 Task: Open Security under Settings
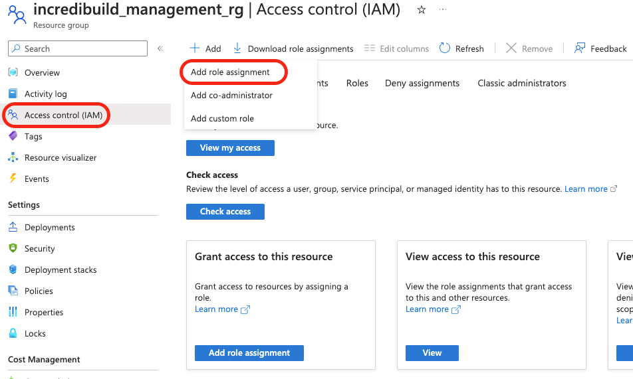pyautogui.click(x=40, y=249)
